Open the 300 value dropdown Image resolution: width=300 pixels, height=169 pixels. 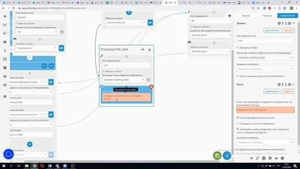[x=37, y=32]
